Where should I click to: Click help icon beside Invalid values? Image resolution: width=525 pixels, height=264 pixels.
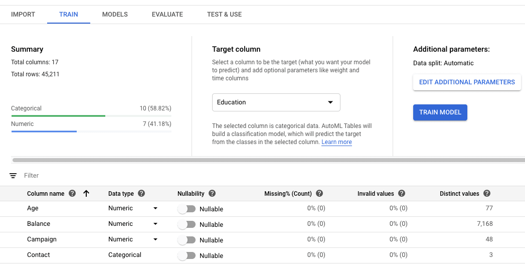[402, 194]
